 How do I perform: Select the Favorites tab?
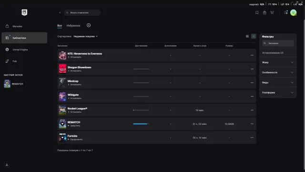coord(73,25)
